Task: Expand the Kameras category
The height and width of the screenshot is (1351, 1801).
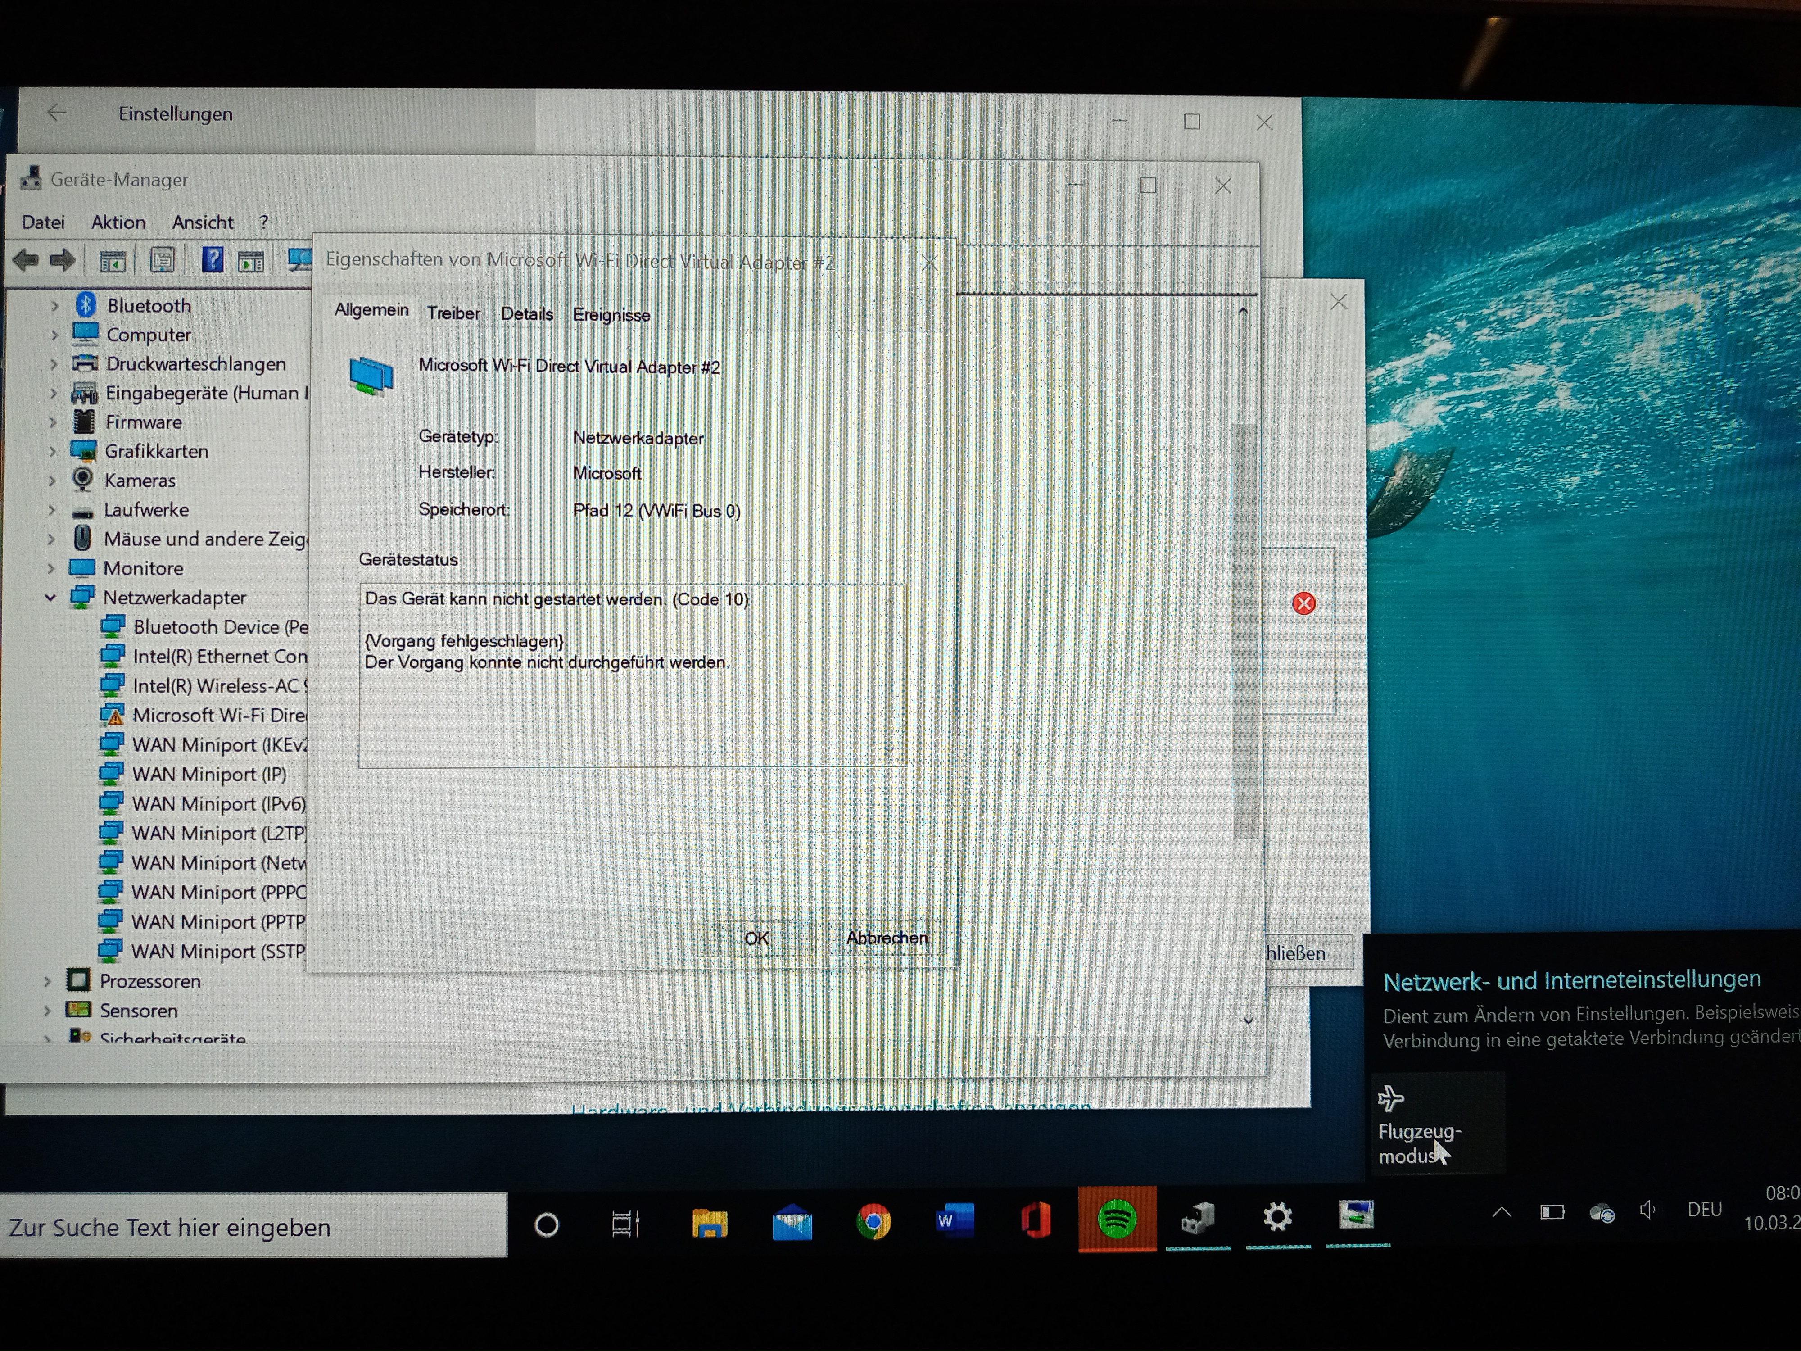Action: click(x=53, y=481)
